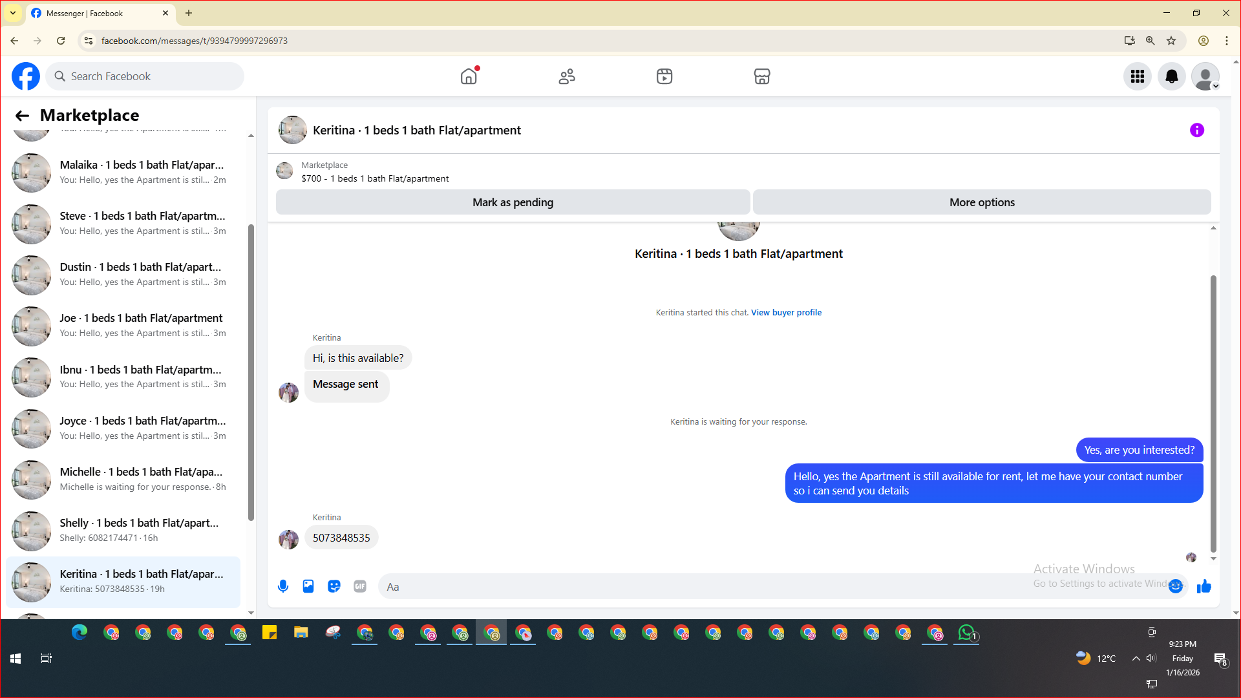Open the Facebook apps grid menu
This screenshot has width=1241, height=698.
1138,76
